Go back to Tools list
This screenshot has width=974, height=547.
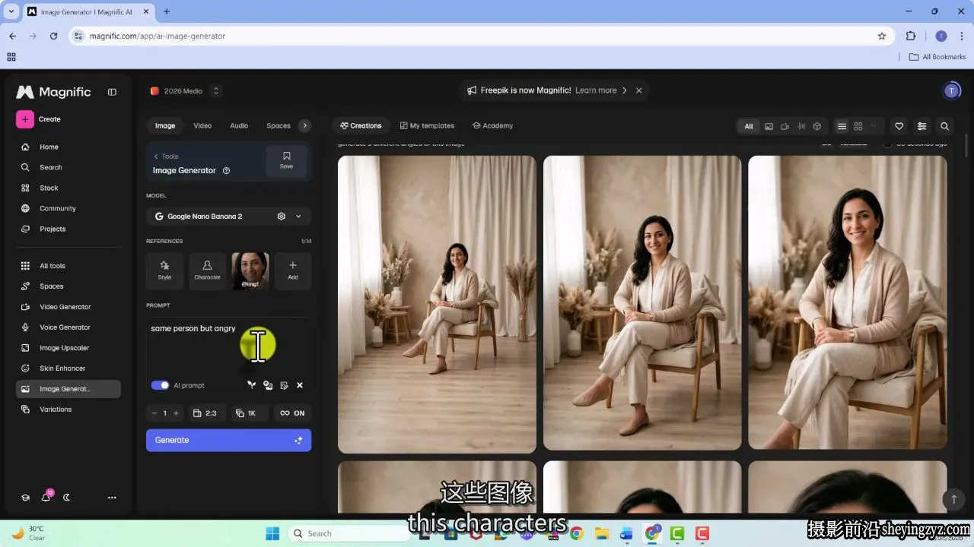point(166,157)
